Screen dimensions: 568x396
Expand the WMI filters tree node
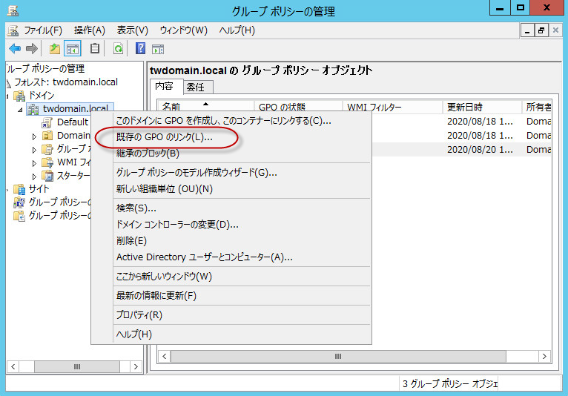coord(34,162)
